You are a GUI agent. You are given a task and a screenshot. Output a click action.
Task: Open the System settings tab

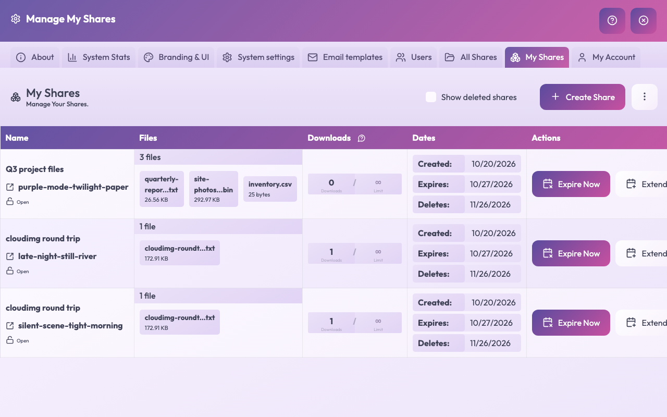258,57
